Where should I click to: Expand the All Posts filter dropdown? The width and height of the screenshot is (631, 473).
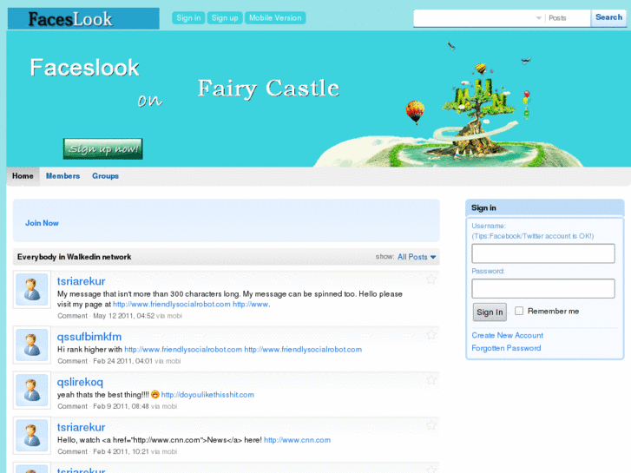click(x=417, y=257)
